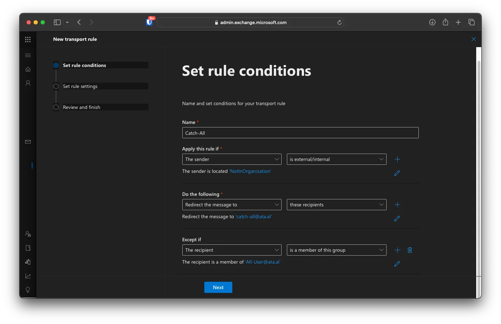This screenshot has width=501, height=324.
Task: Open 'these recipients' dropdown
Action: 337,205
